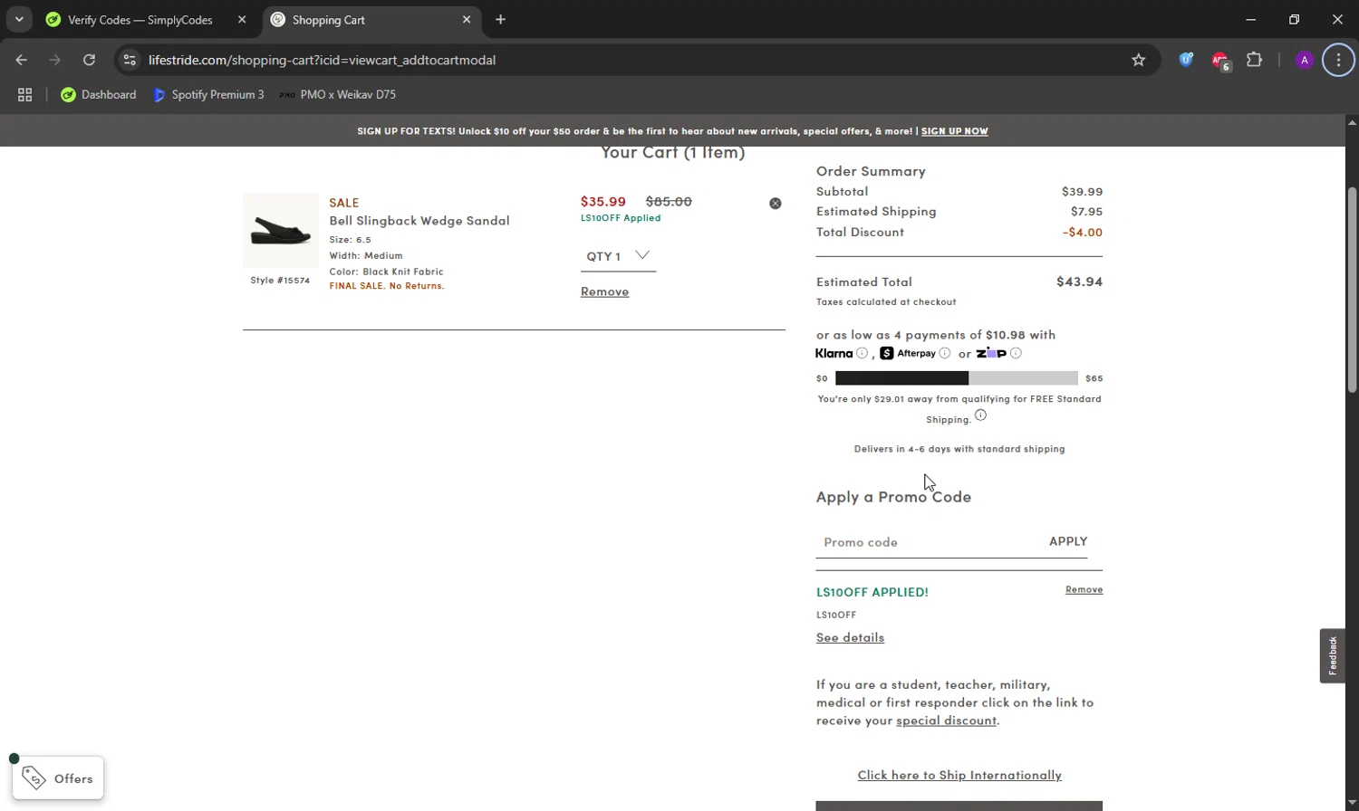Bookmark this page with the star icon
This screenshot has width=1359, height=811.
(1139, 60)
